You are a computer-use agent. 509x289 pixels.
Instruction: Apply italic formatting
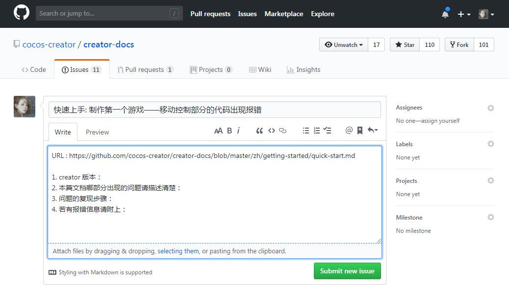pos(238,131)
